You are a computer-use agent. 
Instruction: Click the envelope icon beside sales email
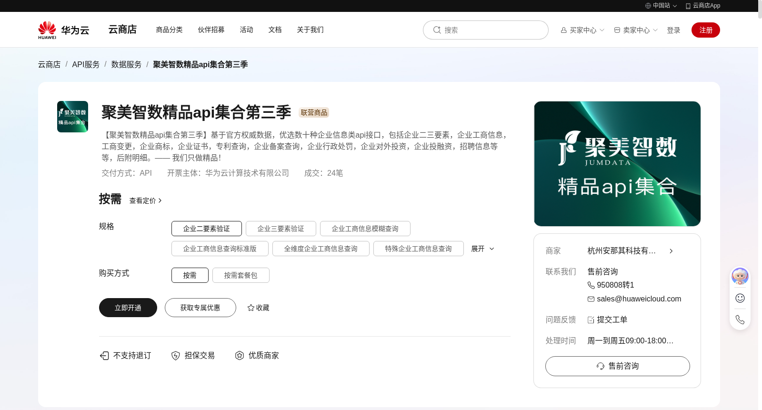tap(591, 299)
